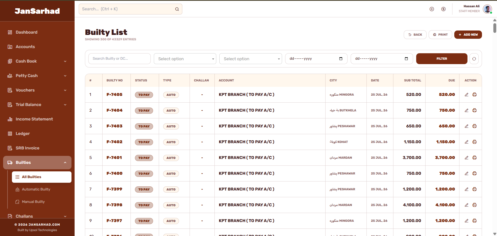This screenshot has width=497, height=236.
Task: Edit builty F-7402 with pencil icon
Action: 466,142
